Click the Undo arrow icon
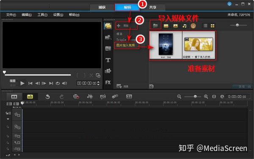Viewport: 254px width, 159px height. click(47, 97)
